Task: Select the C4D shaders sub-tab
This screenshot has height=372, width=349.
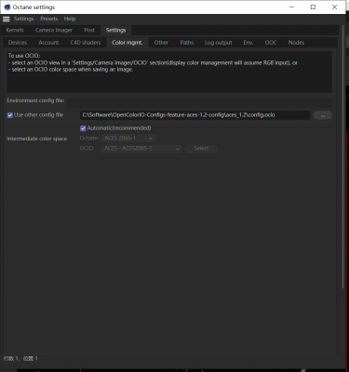Action: coord(86,43)
